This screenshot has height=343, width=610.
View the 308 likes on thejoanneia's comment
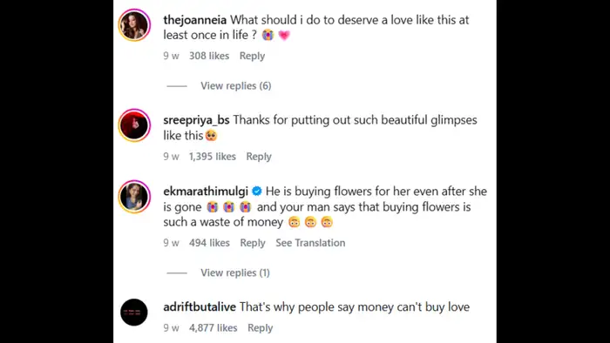pos(209,56)
